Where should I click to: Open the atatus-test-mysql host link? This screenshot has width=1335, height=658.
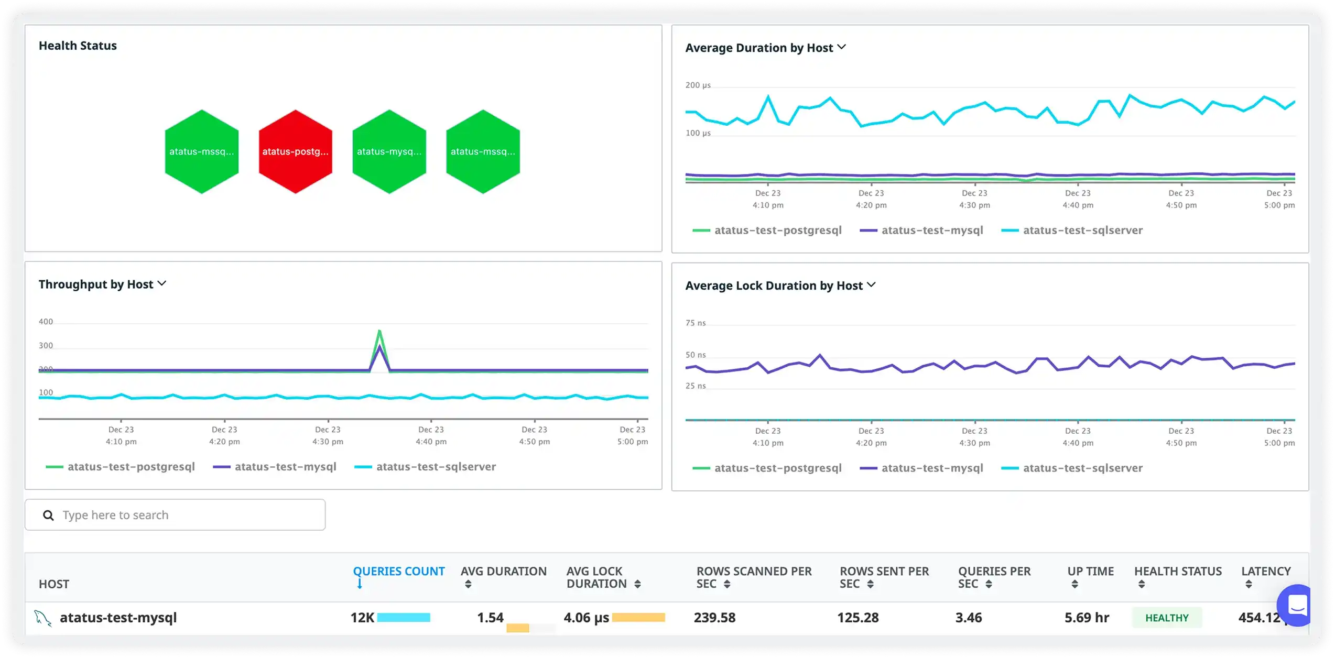point(118,618)
